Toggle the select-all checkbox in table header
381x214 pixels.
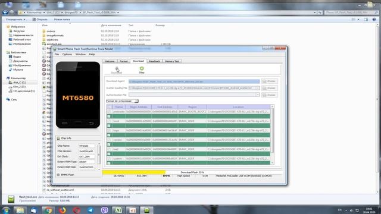coord(110,107)
